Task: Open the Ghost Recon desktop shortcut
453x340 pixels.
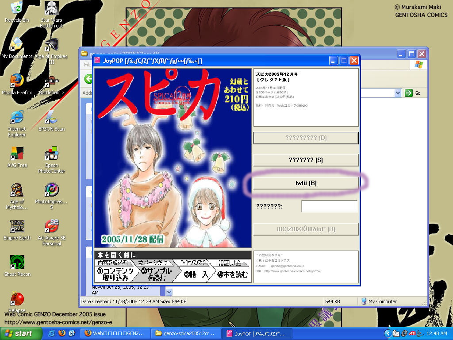Action: [17, 263]
